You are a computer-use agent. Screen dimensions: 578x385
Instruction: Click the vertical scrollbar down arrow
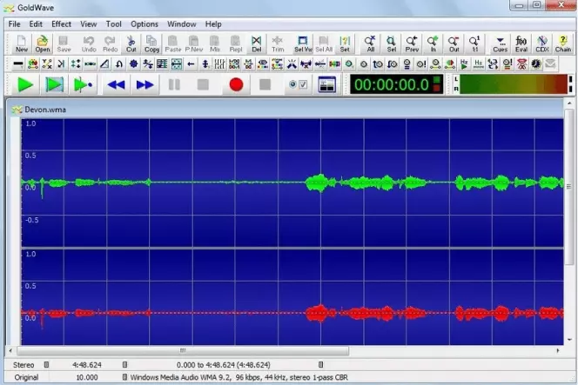tap(570, 339)
